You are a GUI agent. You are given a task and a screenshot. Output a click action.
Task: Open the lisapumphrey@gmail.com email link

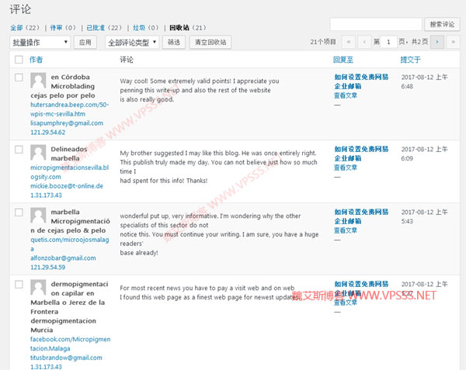[67, 123]
